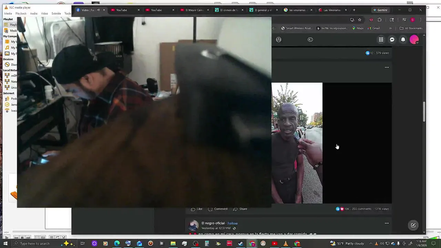Show hidden system tray icons
This screenshot has height=248, width=441.
click(371, 244)
